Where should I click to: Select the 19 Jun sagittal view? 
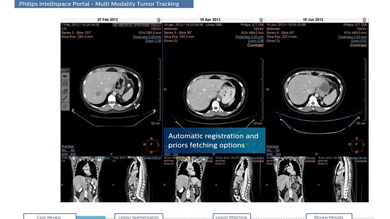343,180
